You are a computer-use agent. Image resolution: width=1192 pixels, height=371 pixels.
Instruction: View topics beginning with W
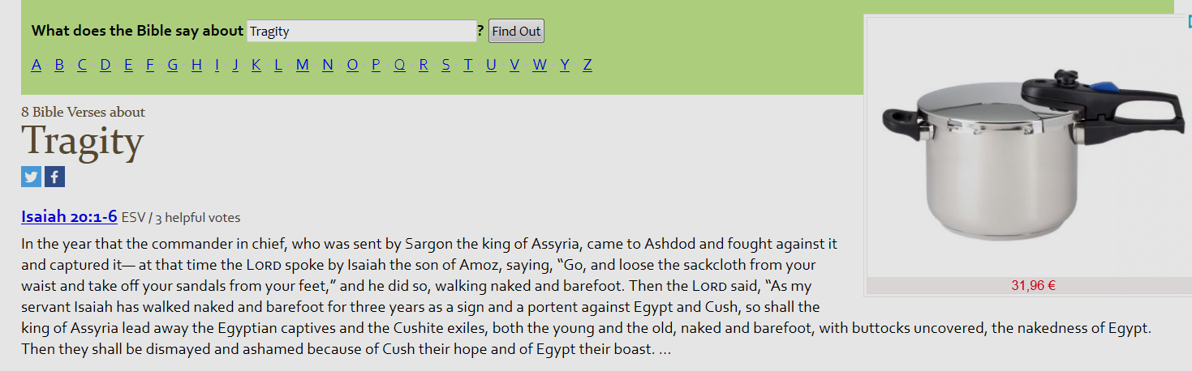pos(540,65)
